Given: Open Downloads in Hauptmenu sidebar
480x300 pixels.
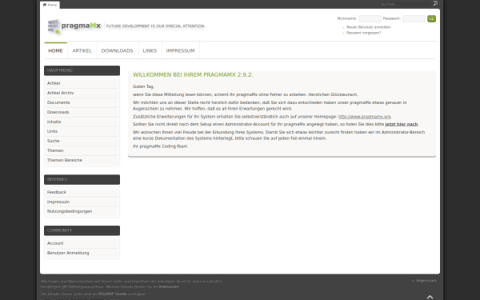Looking at the screenshot, I should click(x=82, y=112).
